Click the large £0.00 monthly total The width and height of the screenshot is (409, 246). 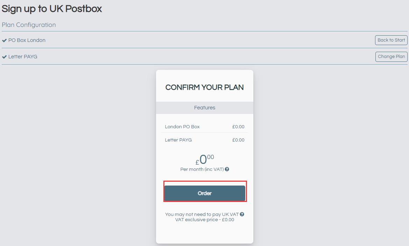tap(205, 160)
